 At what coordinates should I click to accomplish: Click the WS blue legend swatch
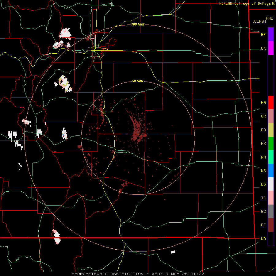[271, 171]
